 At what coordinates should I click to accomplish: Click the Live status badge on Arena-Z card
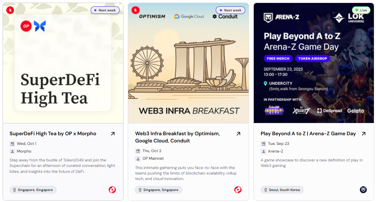click(x=362, y=10)
